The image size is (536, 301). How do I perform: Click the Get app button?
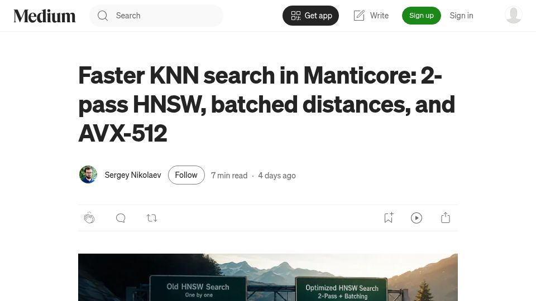coord(310,16)
